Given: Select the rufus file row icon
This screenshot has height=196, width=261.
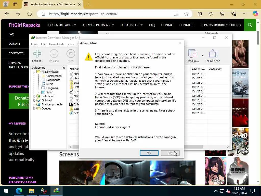Looking at the screenshot, I should pos(71,91).
